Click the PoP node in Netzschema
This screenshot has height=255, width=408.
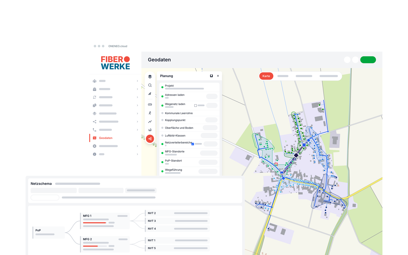48,232
